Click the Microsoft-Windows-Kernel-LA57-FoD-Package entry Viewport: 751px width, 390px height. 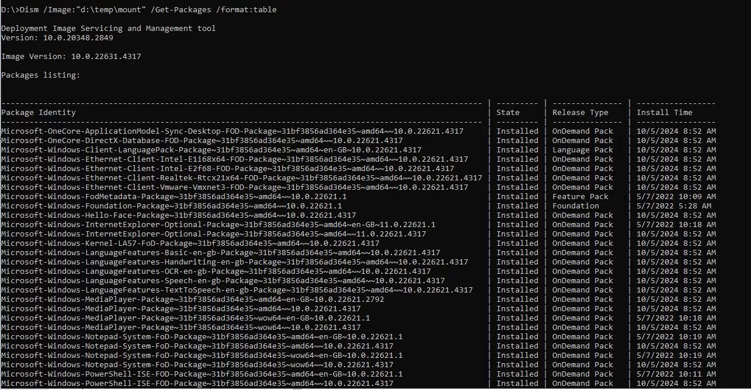[190, 243]
